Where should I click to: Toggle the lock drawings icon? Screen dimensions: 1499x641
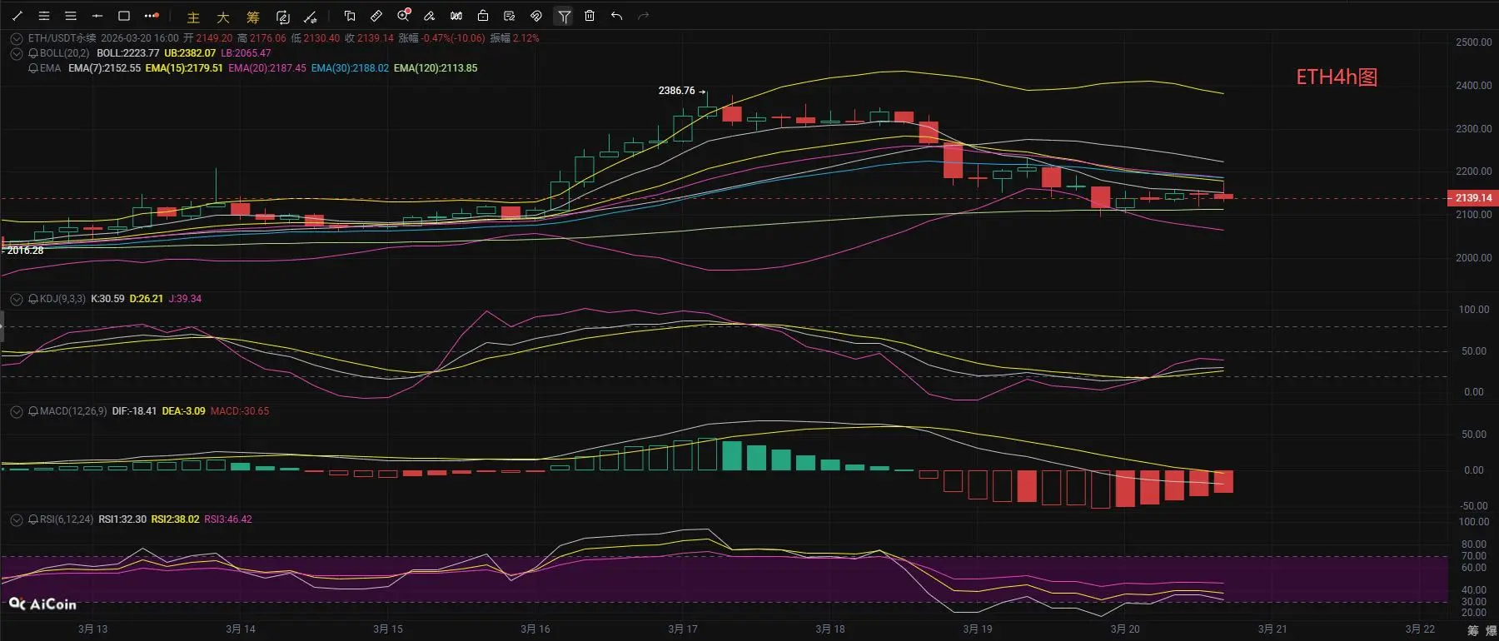pyautogui.click(x=483, y=16)
